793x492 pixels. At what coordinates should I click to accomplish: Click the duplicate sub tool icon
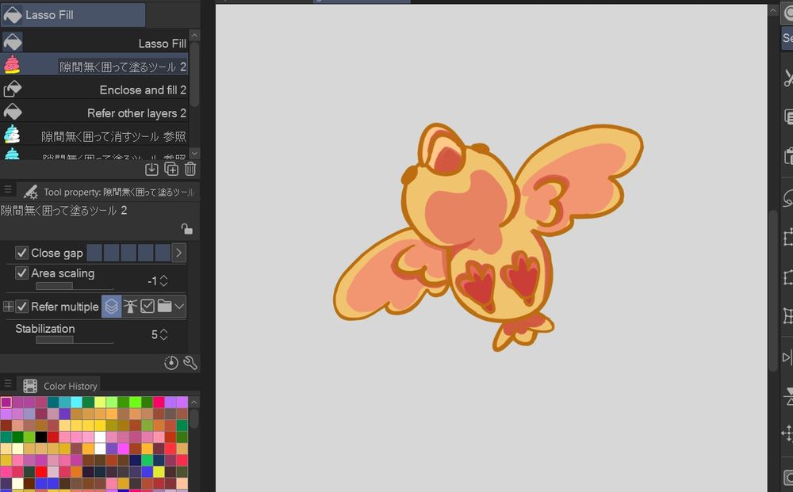coord(171,170)
